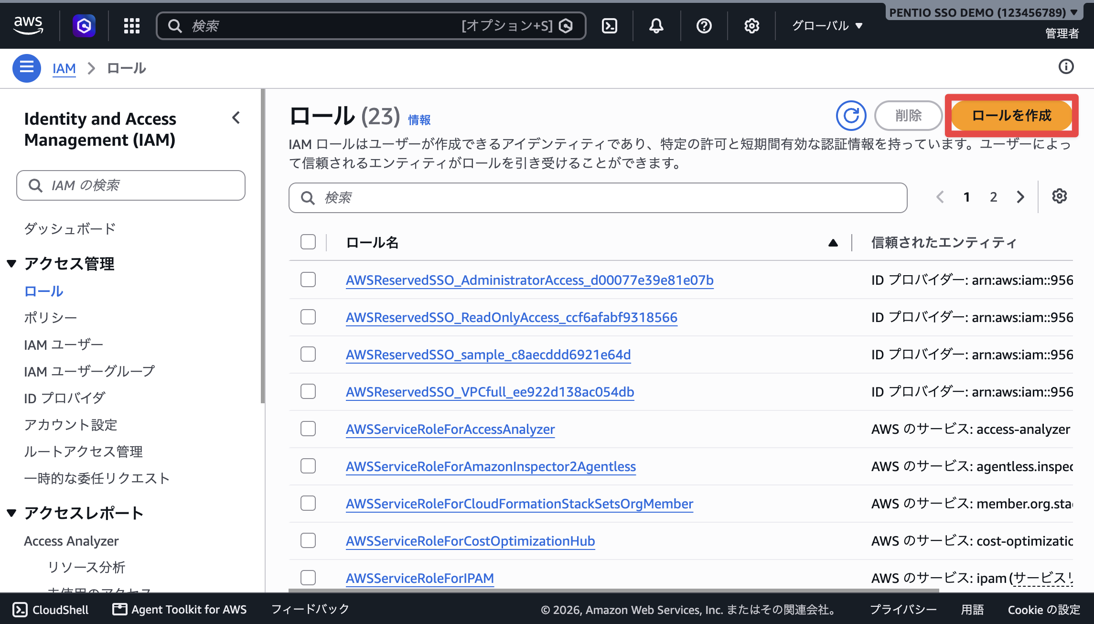
Task: Open Access Analyzer in sidebar
Action: tap(71, 541)
